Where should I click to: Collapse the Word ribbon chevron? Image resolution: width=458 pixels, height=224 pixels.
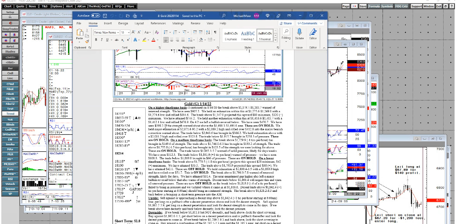[x=324, y=47]
